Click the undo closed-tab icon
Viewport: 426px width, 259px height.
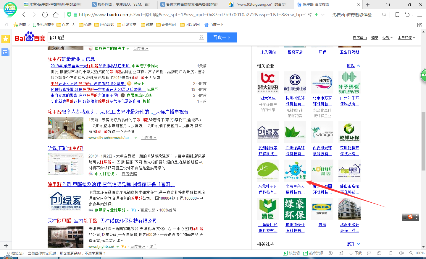407,14
